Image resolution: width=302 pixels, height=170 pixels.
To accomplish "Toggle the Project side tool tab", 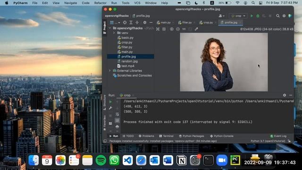I will tap(105, 27).
